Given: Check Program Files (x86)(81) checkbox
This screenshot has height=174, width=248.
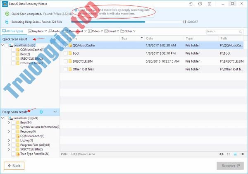Looking at the screenshot, I should coord(14,145).
